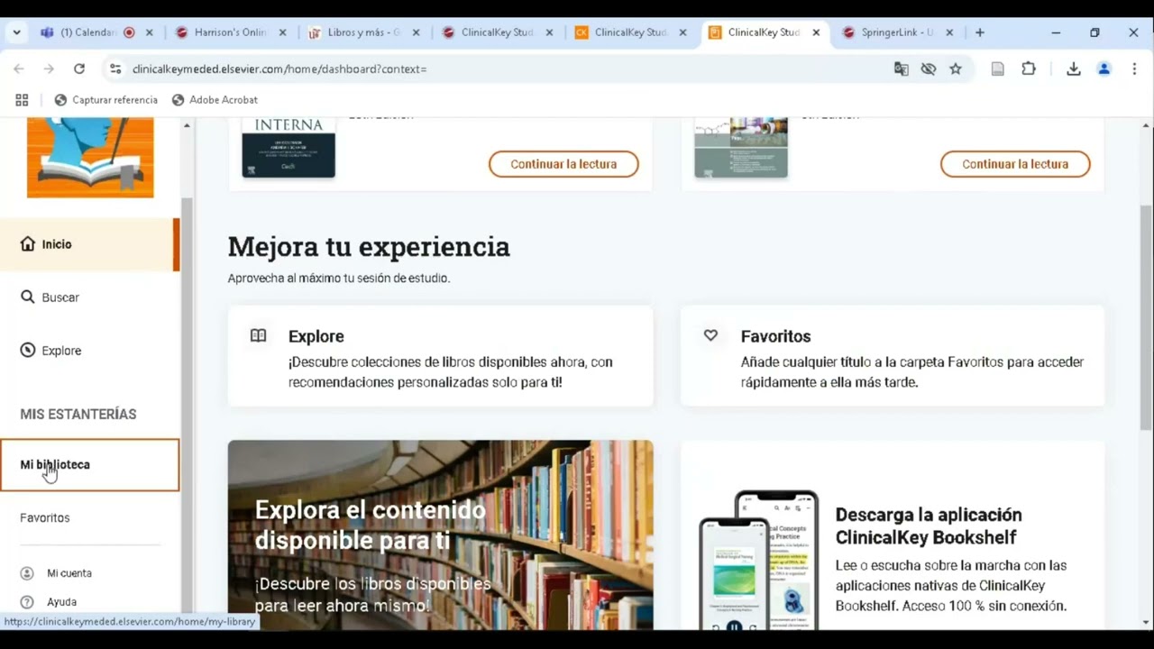Screen dimensions: 1154x649
Task: Close the active ClinicalKey Student tab
Action: (x=816, y=32)
